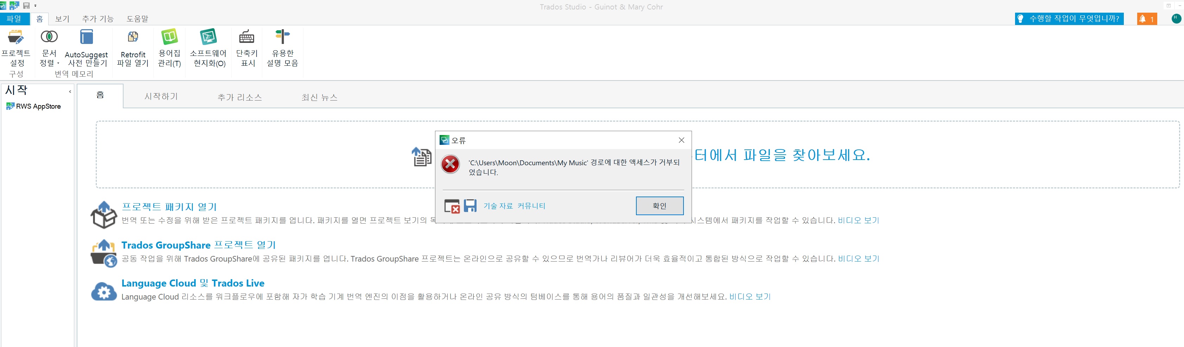Image resolution: width=1184 pixels, height=347 pixels.
Task: Click 비디오 보기 for Language Cloud
Action: pos(750,297)
